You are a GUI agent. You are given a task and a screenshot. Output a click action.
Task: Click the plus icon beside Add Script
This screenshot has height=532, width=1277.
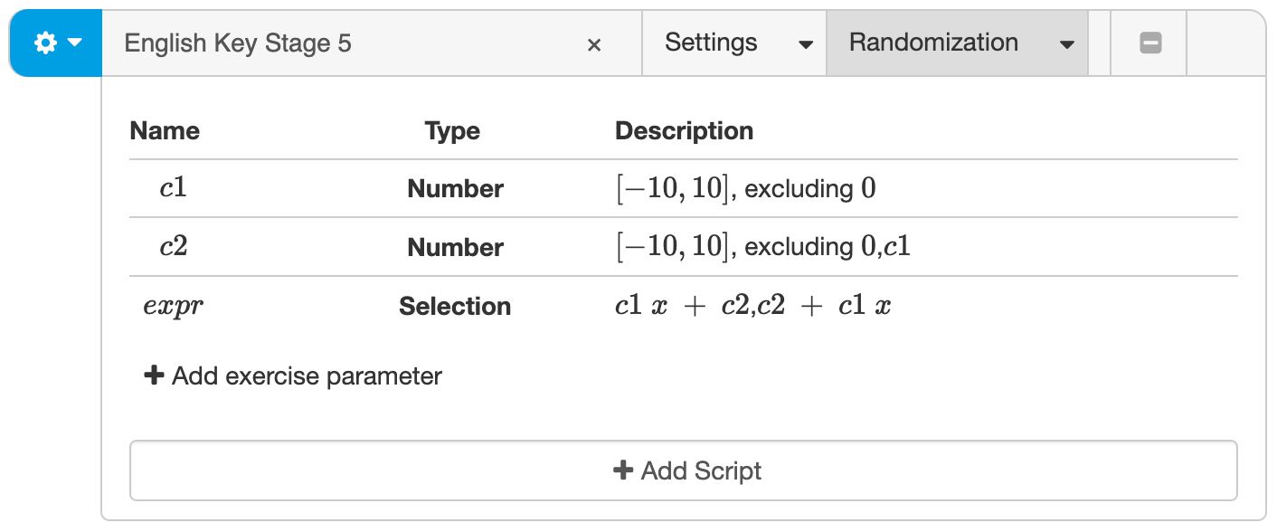click(x=623, y=470)
